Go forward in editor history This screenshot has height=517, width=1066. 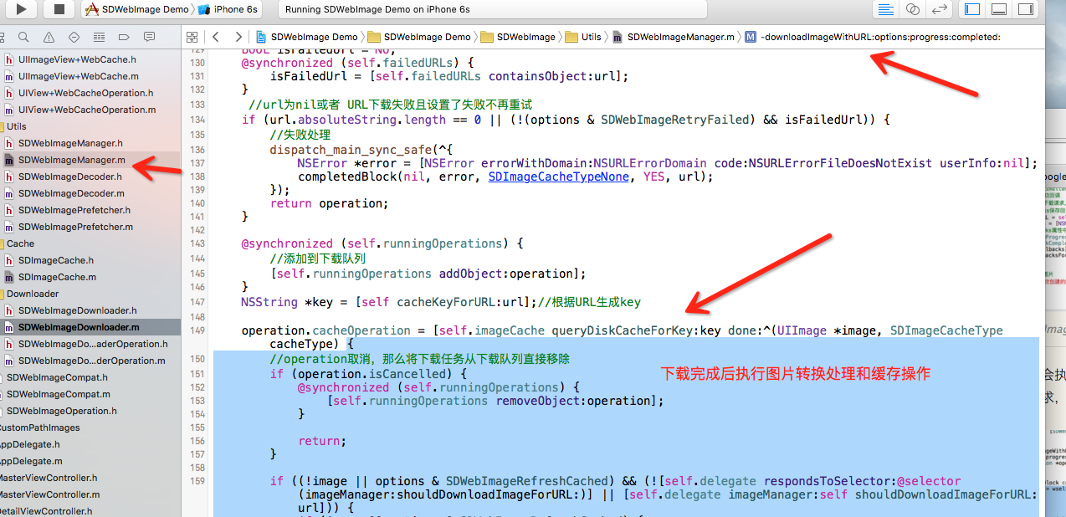tap(238, 37)
